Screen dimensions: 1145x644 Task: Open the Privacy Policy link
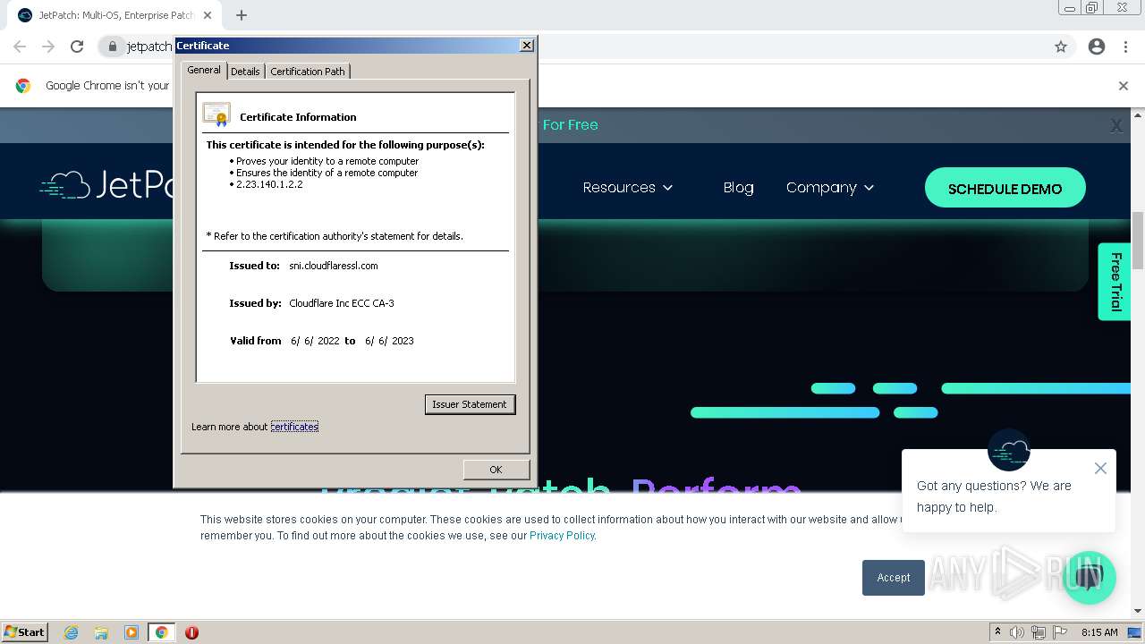562,536
